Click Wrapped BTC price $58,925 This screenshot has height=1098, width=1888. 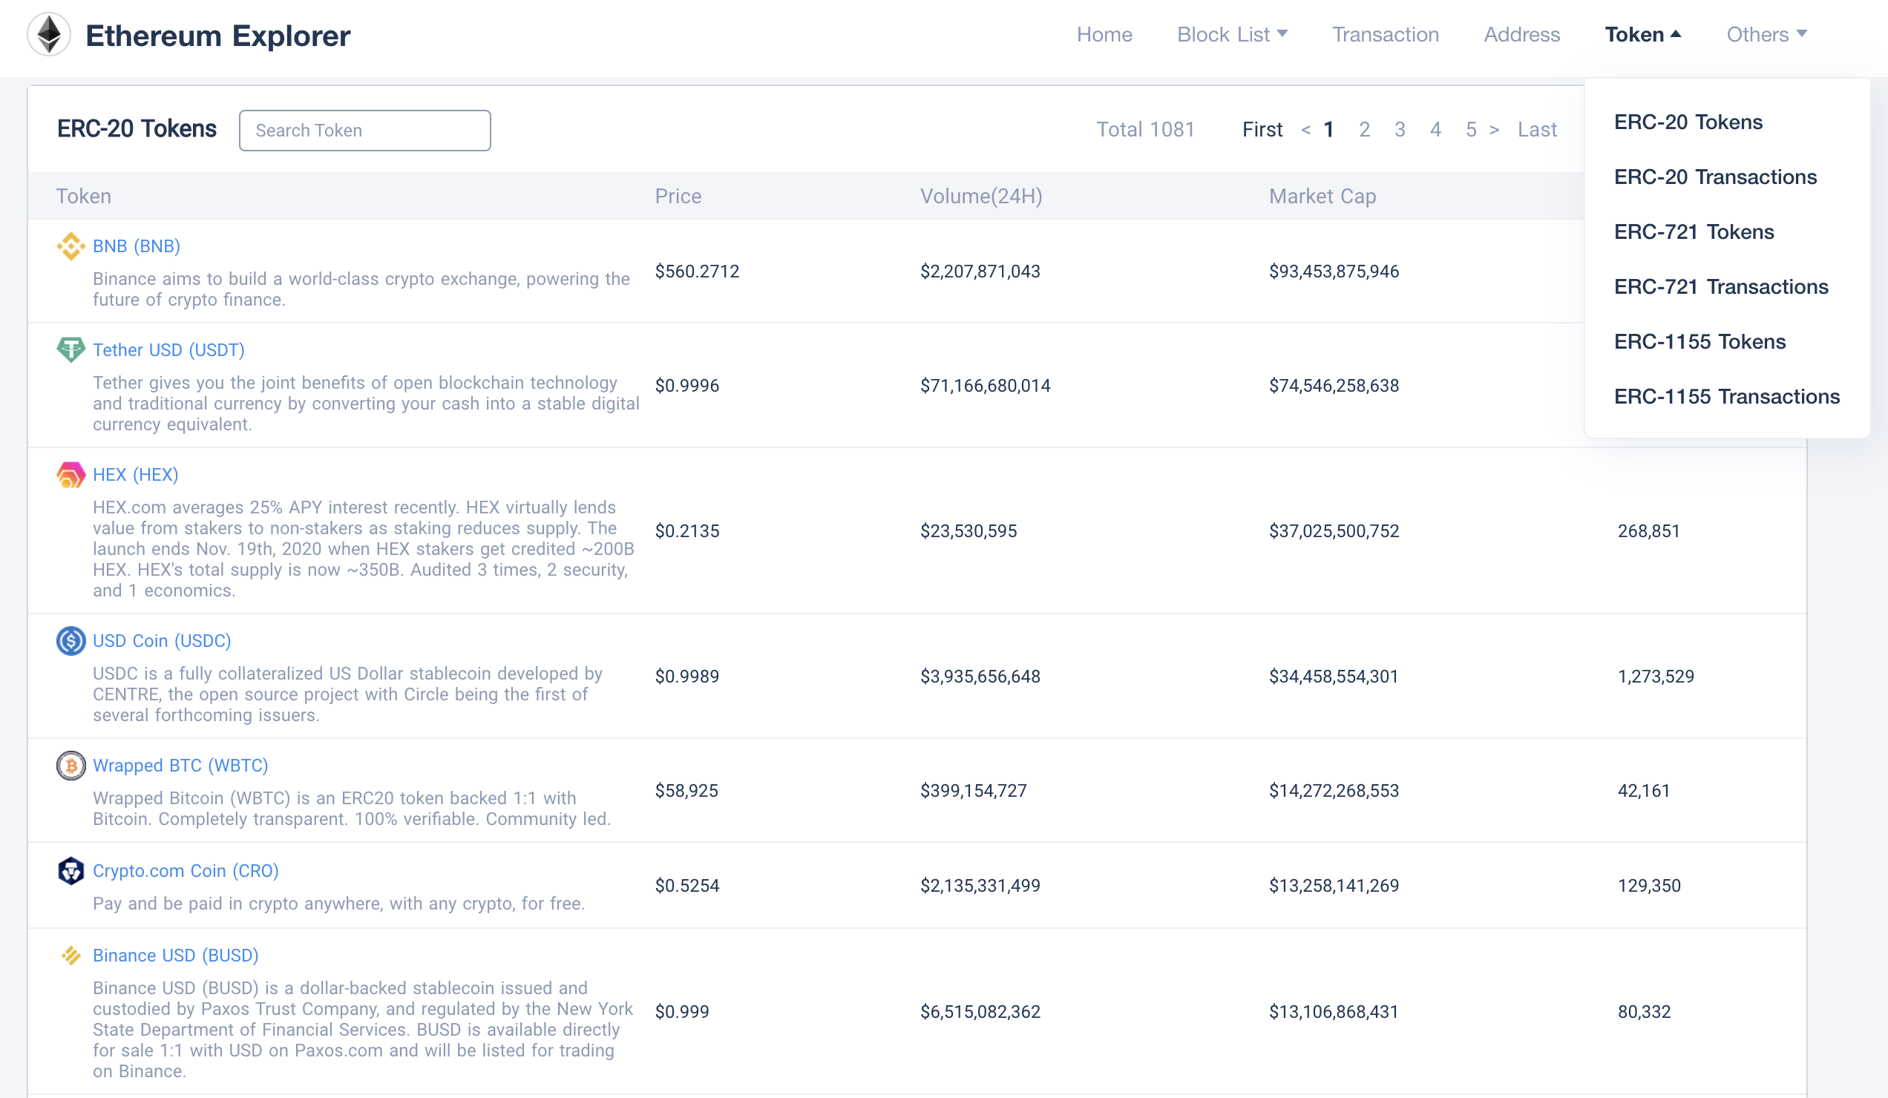[686, 791]
